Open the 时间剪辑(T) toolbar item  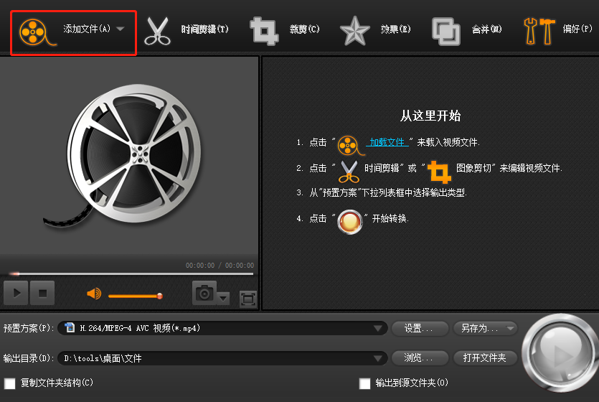204,29
